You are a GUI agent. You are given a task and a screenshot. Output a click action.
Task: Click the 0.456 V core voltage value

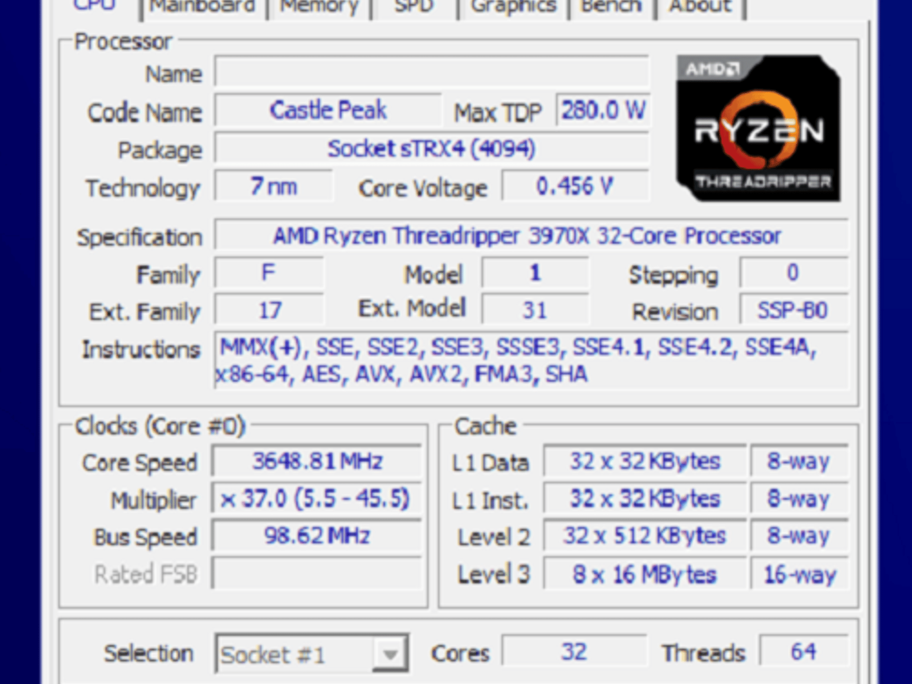coord(575,186)
